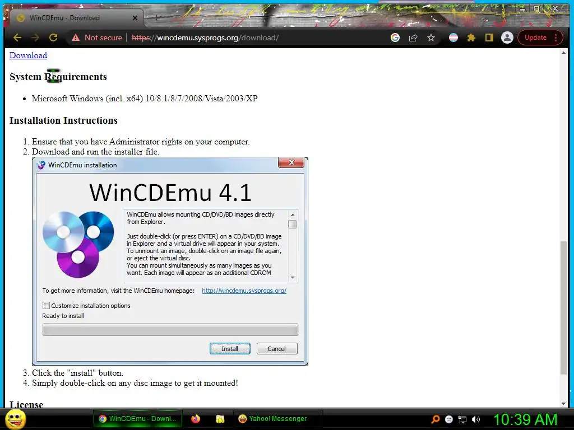
Task: Open the wincdemu.sysprogs.org homepage link
Action: tap(244, 291)
